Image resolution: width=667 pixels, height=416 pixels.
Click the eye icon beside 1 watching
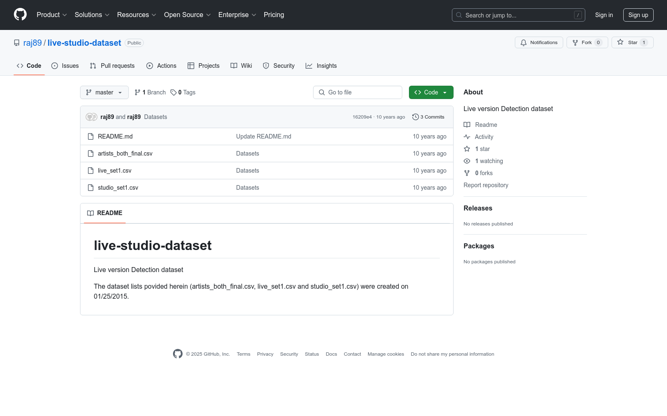tap(467, 161)
